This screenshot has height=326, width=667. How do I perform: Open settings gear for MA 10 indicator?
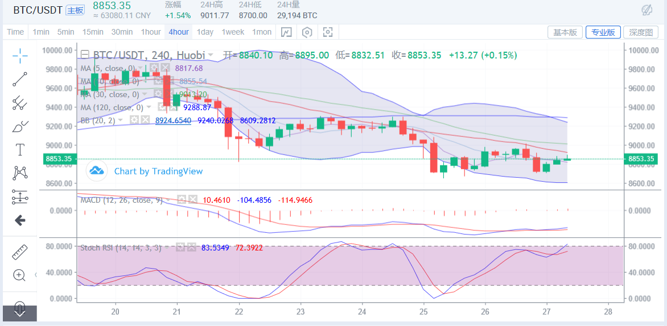[158, 81]
